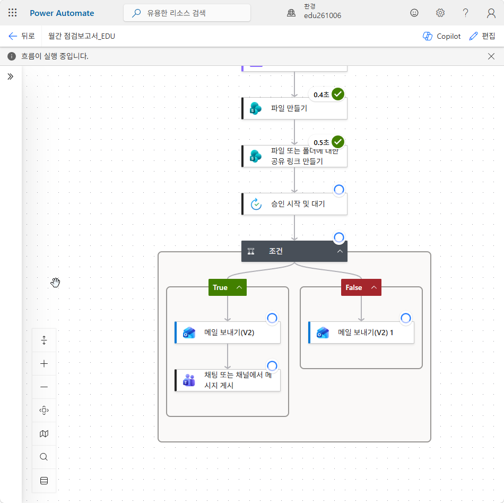Click the condition icon on 조건 header
The image size is (504, 503).
251,251
